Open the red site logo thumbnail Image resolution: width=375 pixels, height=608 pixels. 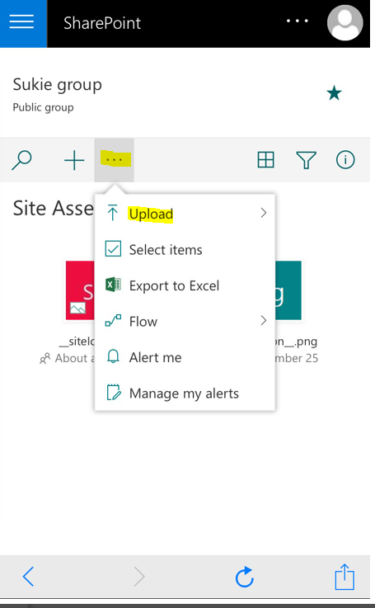80,290
